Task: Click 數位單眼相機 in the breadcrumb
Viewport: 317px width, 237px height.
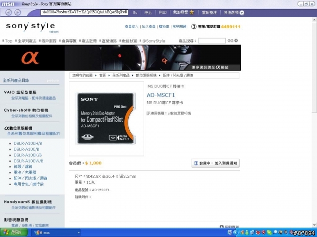Action: [146, 76]
